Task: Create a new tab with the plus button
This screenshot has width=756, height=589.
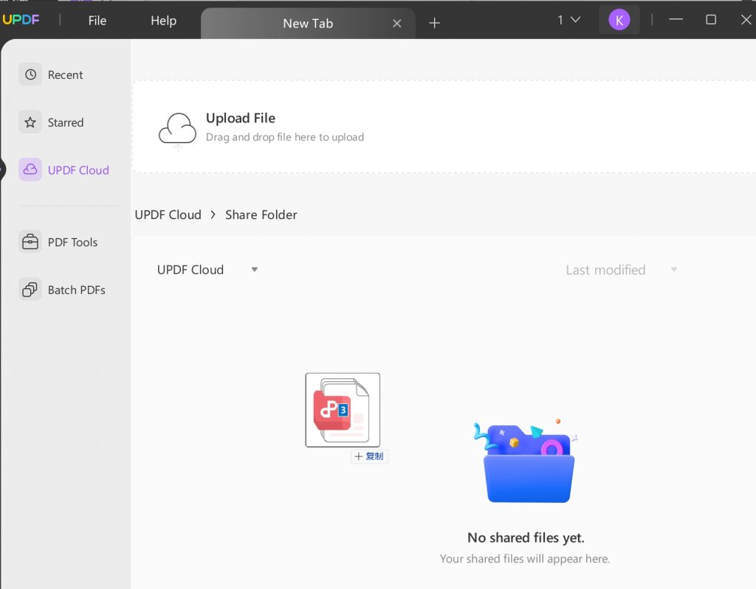Action: (x=434, y=23)
